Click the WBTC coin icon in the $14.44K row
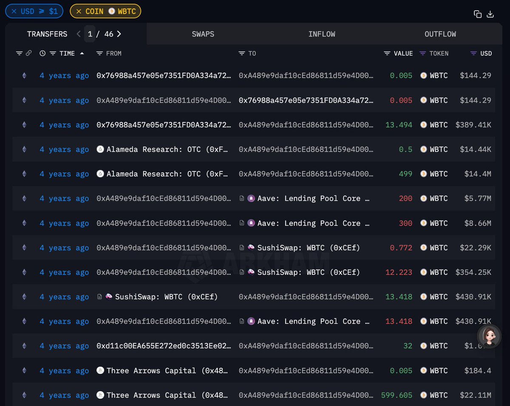 (423, 149)
